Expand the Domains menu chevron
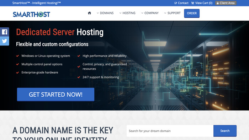The width and height of the screenshot is (249, 140). [x=98, y=13]
